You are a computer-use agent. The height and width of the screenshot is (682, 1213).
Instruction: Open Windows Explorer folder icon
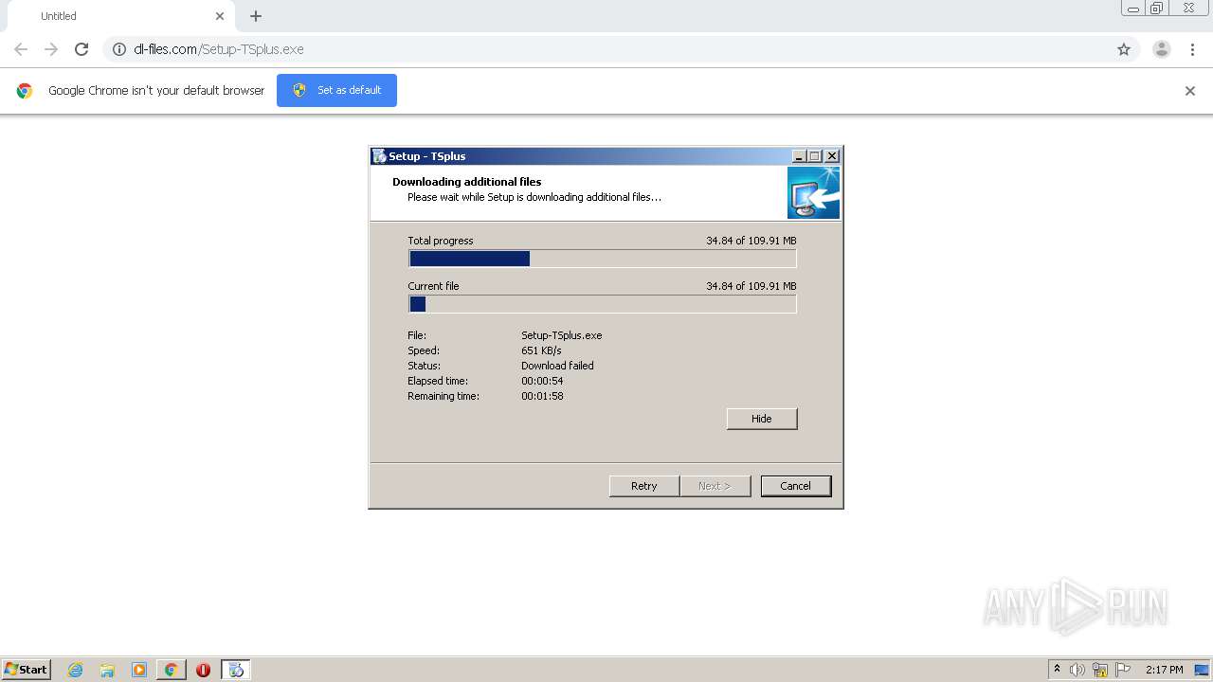pos(107,670)
